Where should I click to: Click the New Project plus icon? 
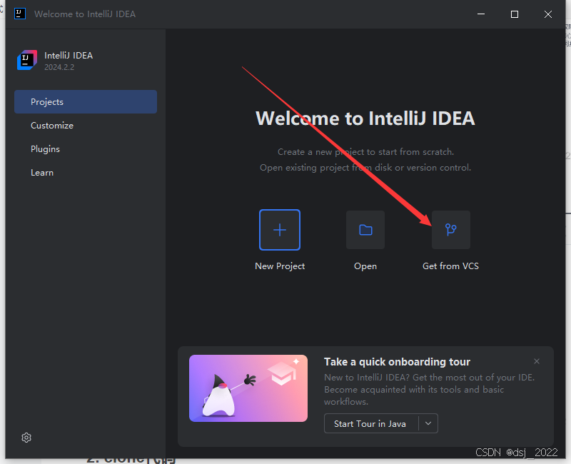pos(280,230)
